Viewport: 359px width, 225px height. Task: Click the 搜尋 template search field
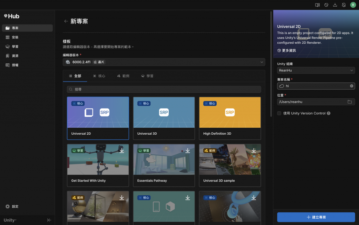(x=164, y=89)
